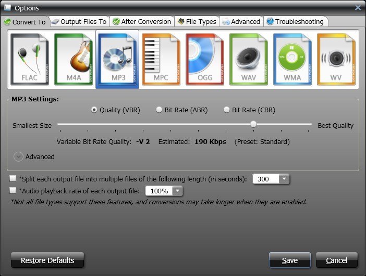The height and width of the screenshot is (276, 366).
Task: Select the FLAC format icon
Action: [30, 59]
